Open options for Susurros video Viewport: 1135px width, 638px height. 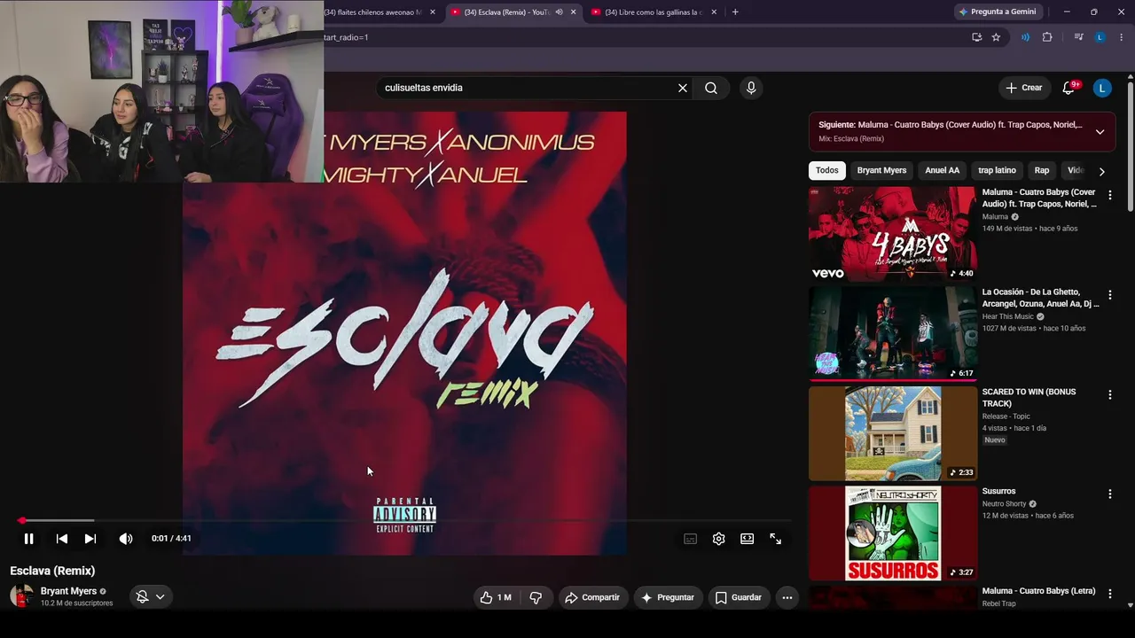click(x=1110, y=494)
